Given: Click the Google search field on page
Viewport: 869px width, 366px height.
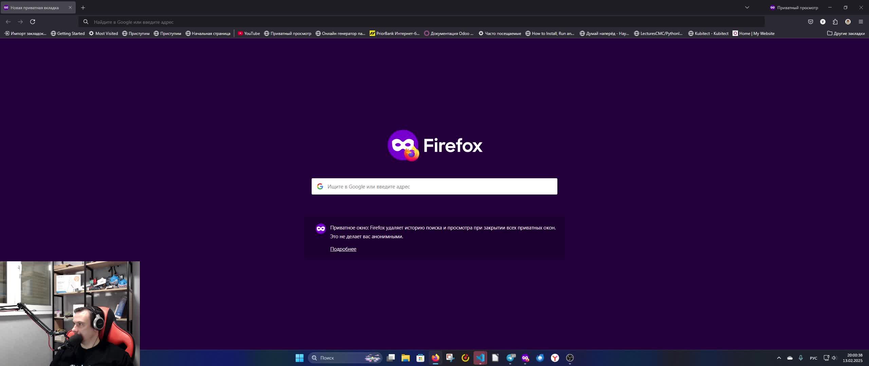Looking at the screenshot, I should pos(434,186).
